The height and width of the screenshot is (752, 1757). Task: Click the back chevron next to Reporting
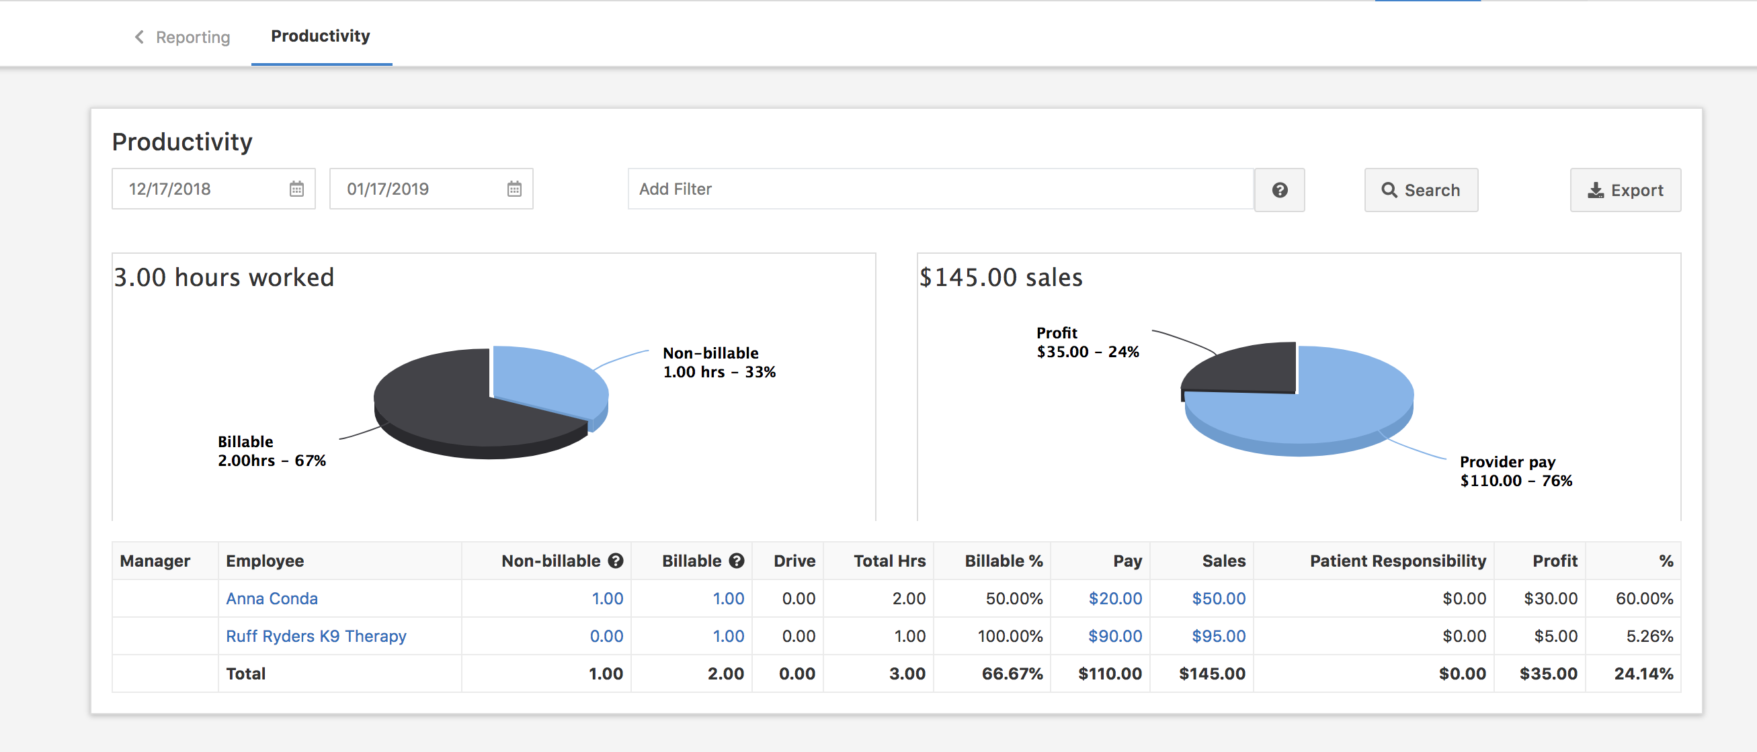pyautogui.click(x=138, y=37)
